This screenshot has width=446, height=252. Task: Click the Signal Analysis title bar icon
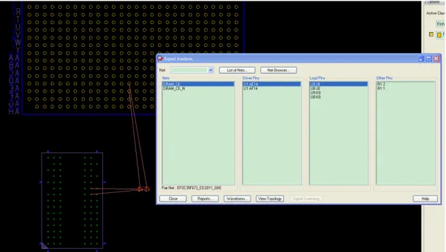click(x=160, y=59)
